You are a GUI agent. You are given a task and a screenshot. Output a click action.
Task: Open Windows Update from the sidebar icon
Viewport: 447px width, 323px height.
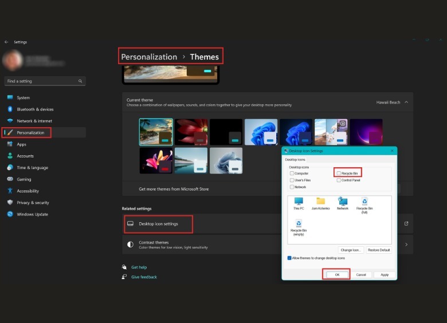click(10, 214)
